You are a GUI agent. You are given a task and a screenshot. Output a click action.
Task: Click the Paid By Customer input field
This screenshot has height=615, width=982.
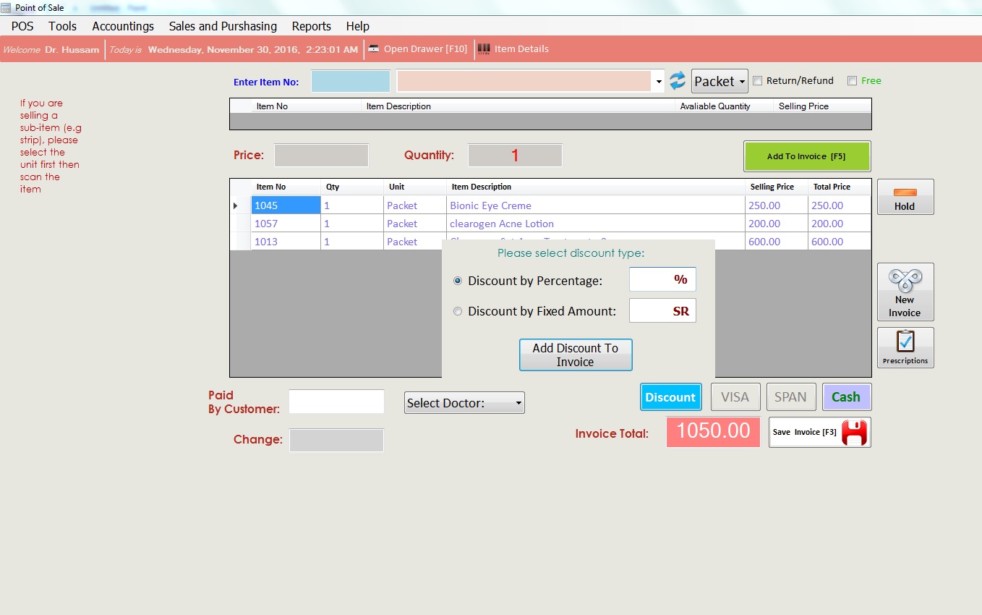336,402
